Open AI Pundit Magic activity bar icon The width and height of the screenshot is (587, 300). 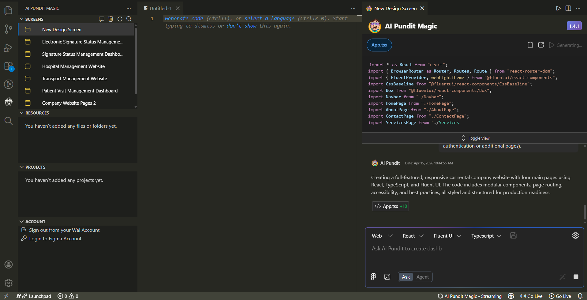pos(9,102)
